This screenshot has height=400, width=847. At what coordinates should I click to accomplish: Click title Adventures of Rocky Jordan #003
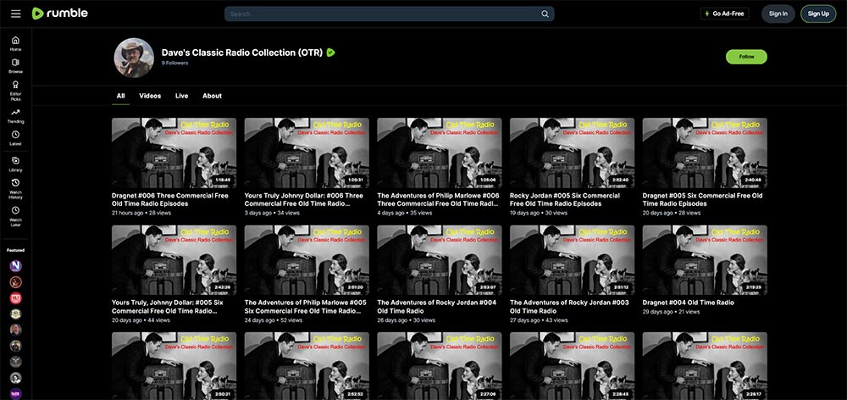[x=569, y=307]
